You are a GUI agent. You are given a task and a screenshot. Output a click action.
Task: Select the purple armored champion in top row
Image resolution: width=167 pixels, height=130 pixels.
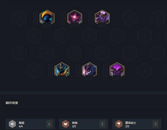102,17
